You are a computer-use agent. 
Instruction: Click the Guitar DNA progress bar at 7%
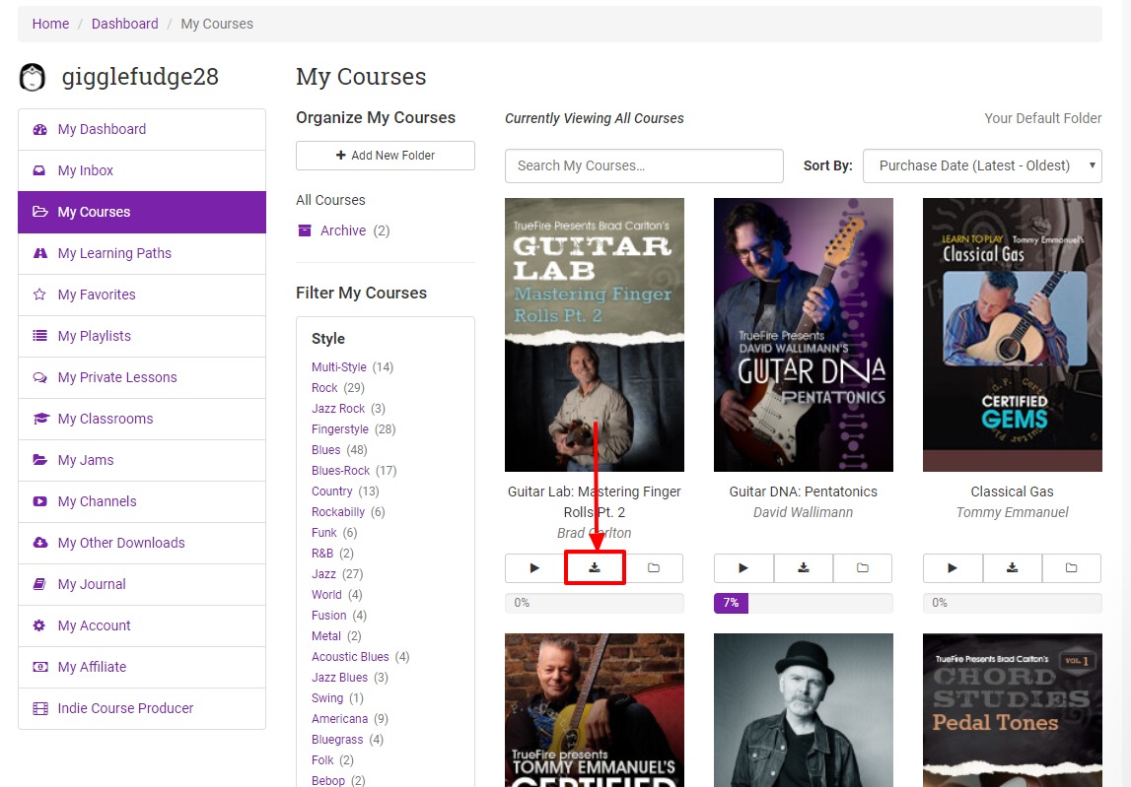pos(803,603)
